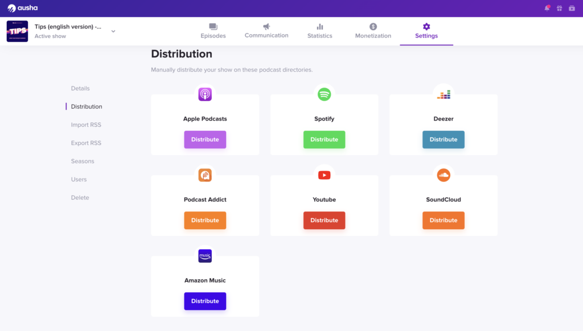This screenshot has height=331, width=583.
Task: Distribute the show to Deezer
Action: [444, 140]
